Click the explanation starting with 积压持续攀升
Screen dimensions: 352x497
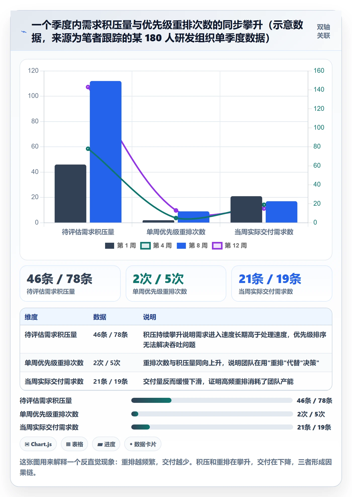pos(235,340)
